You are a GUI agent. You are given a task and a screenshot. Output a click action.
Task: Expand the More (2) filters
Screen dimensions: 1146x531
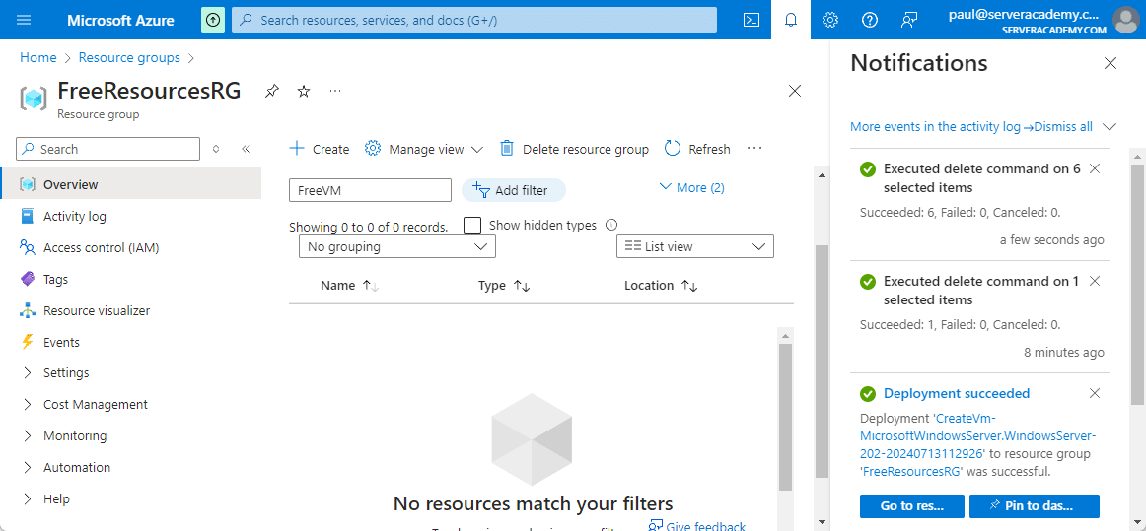click(691, 188)
